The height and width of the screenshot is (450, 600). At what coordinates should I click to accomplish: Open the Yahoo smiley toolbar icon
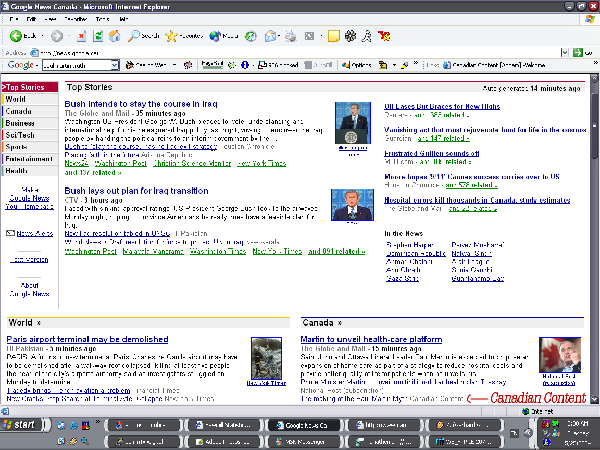click(384, 36)
